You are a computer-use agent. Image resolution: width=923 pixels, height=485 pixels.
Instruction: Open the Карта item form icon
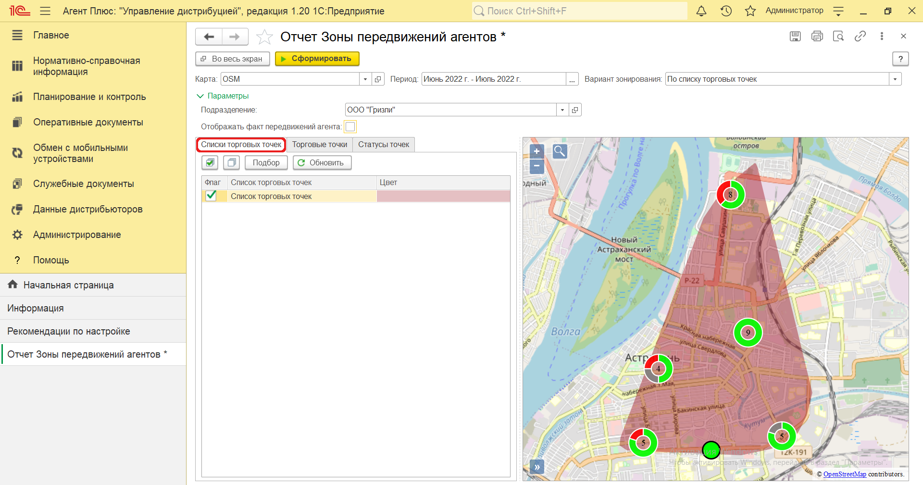(x=378, y=79)
